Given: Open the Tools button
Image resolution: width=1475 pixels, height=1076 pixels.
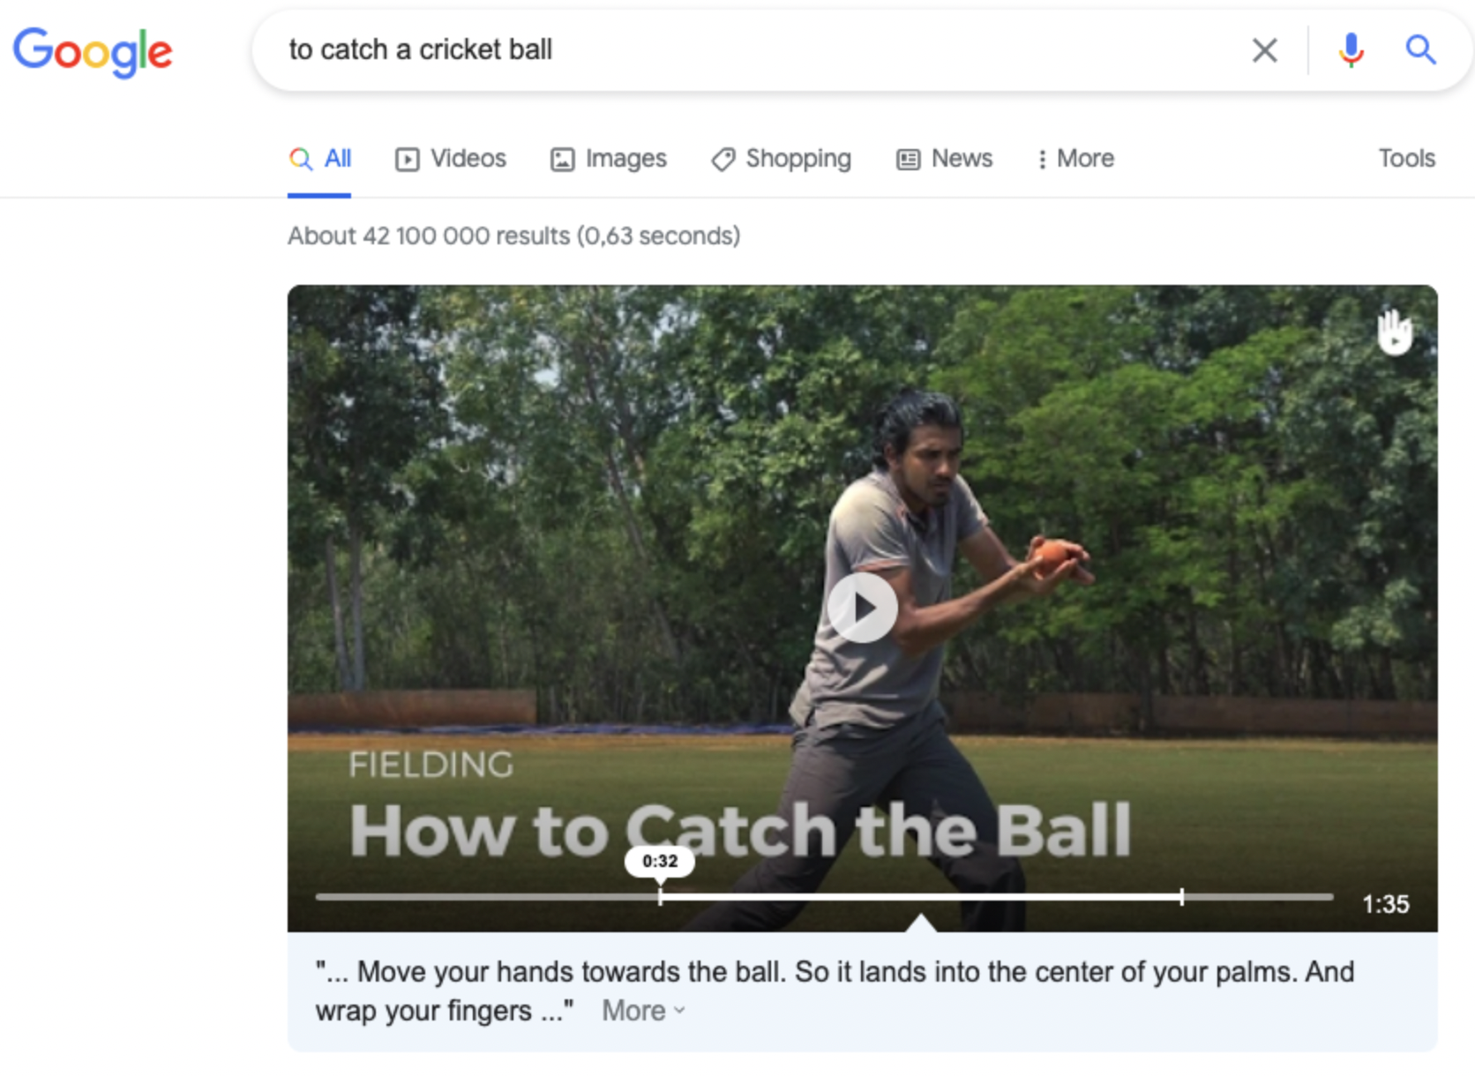Looking at the screenshot, I should click(1407, 159).
